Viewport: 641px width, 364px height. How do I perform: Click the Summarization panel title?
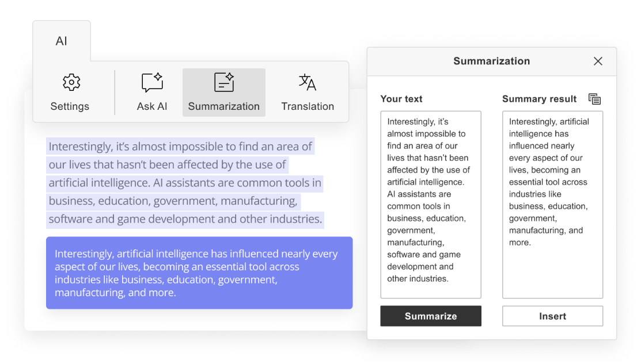[492, 61]
